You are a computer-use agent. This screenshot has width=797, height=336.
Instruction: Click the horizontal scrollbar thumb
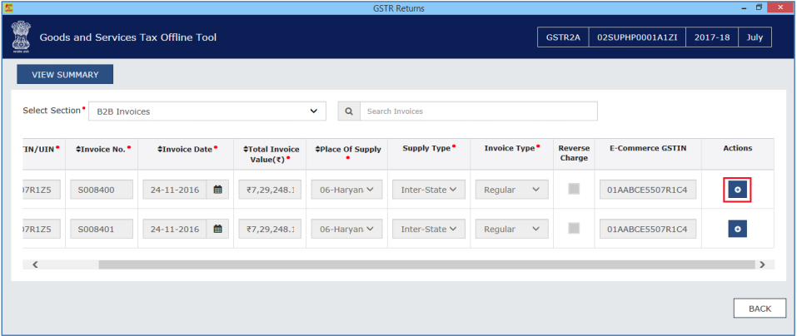click(x=427, y=264)
